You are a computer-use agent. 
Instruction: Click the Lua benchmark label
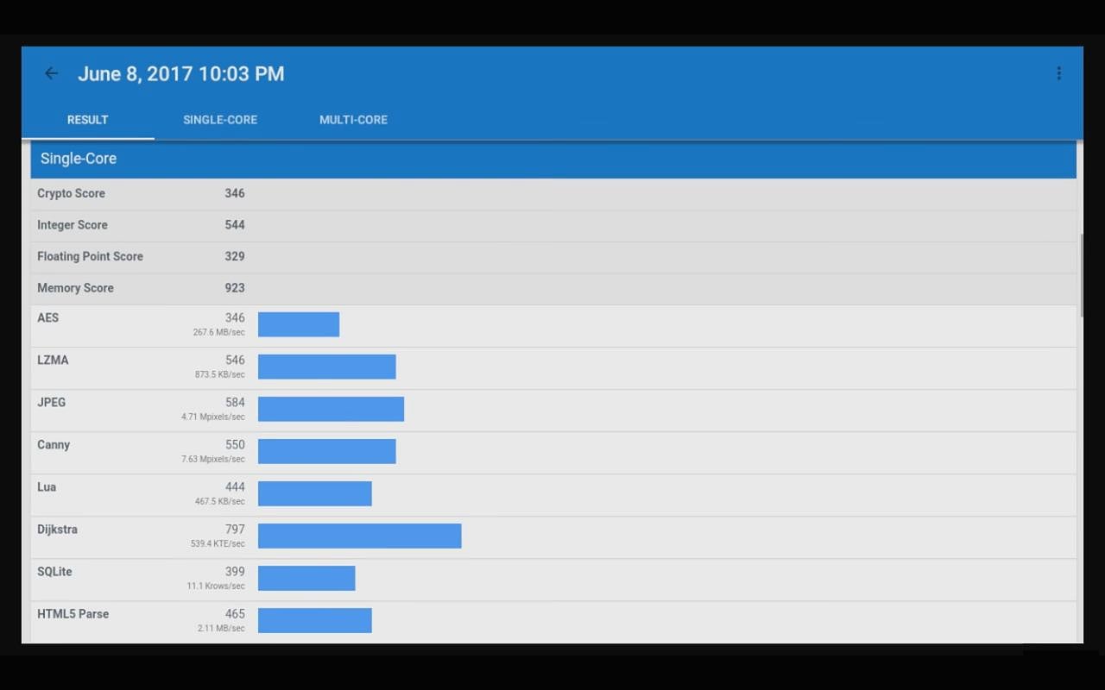[47, 487]
